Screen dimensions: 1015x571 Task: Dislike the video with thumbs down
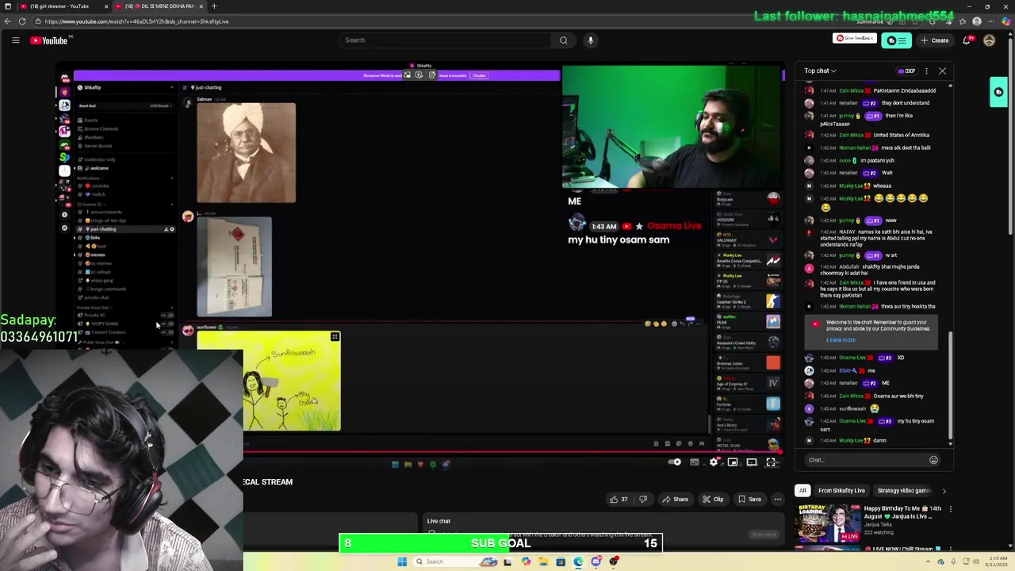(x=643, y=499)
